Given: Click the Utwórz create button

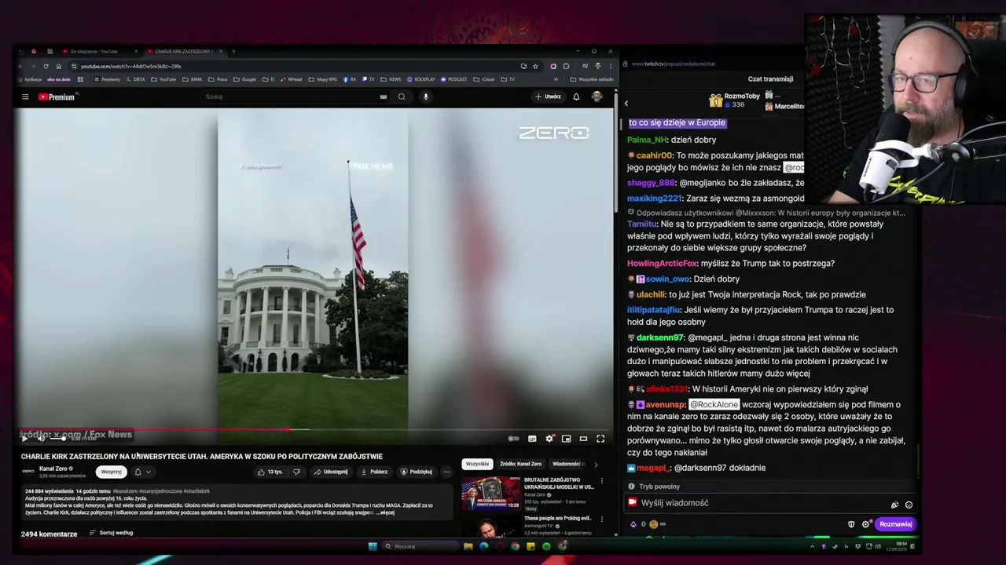Looking at the screenshot, I should point(548,97).
